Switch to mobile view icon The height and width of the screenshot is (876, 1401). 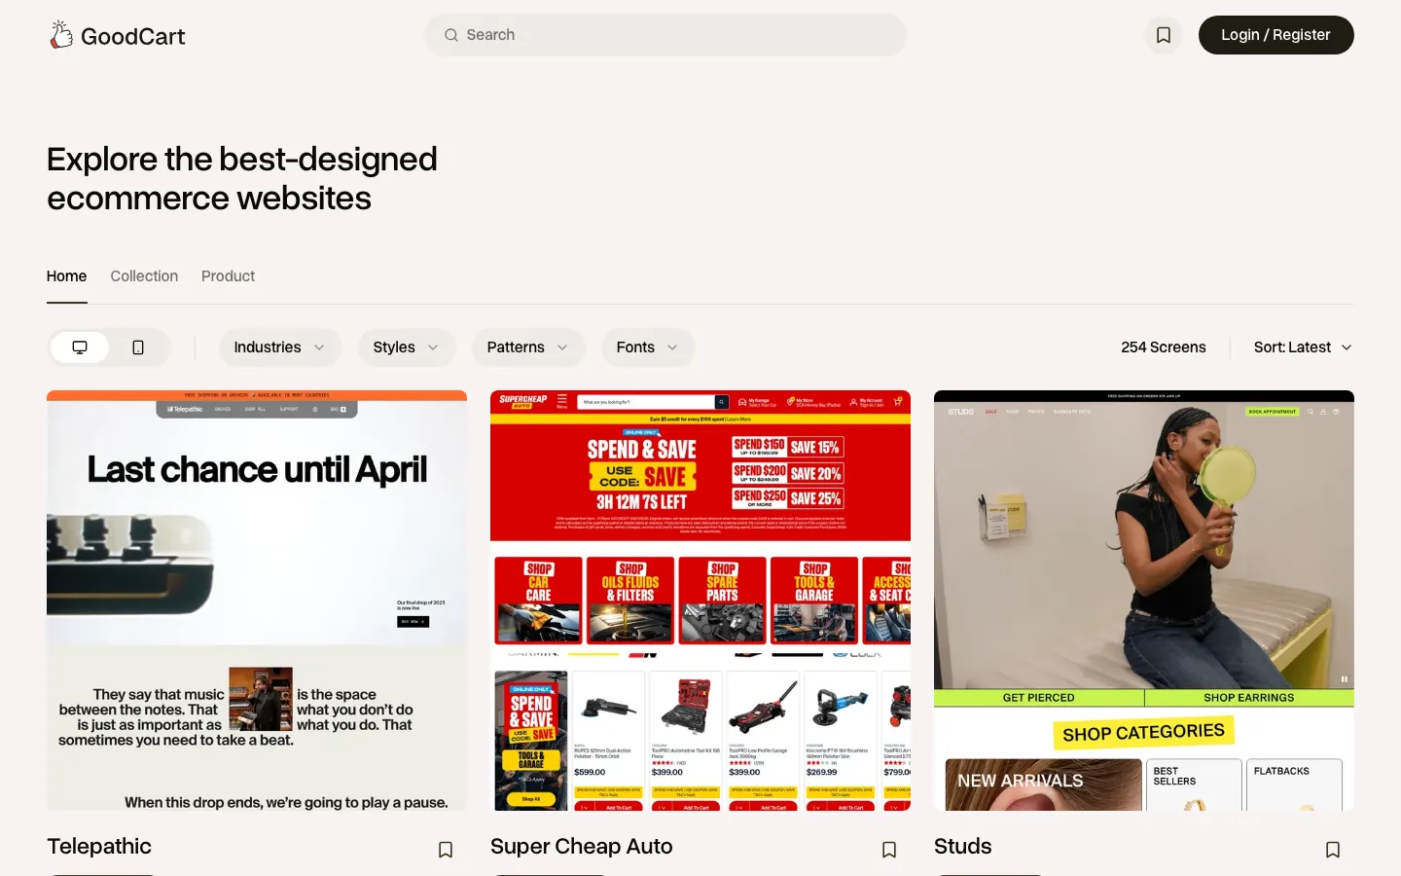click(x=138, y=347)
